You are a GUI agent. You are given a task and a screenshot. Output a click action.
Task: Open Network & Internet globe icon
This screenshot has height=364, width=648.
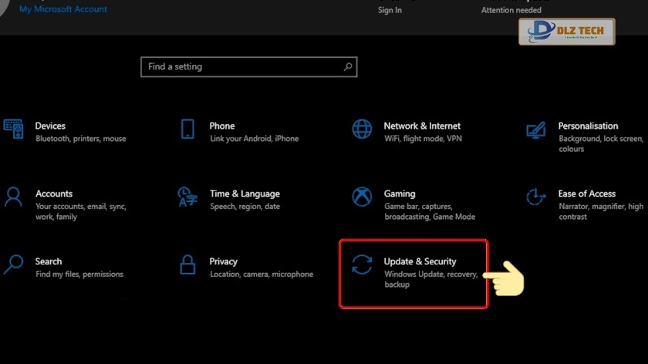click(362, 129)
